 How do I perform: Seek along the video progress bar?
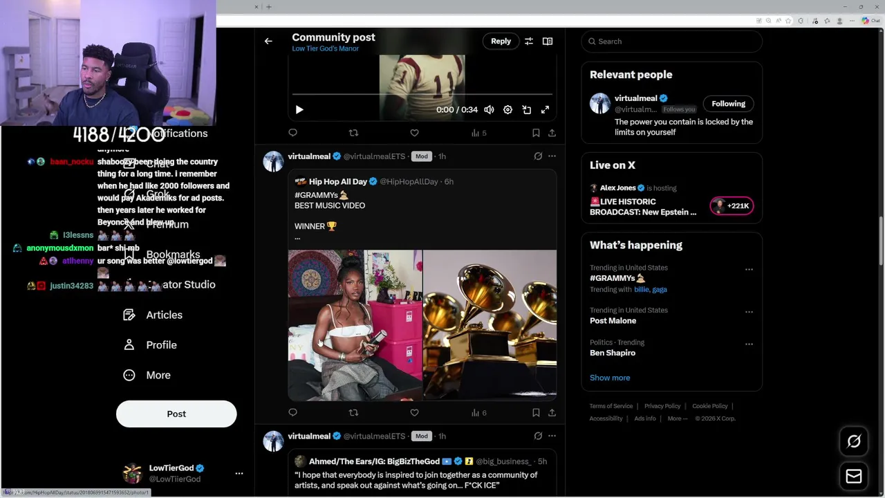point(422,94)
